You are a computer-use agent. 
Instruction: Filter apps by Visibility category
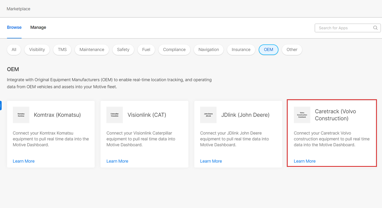coord(37,50)
